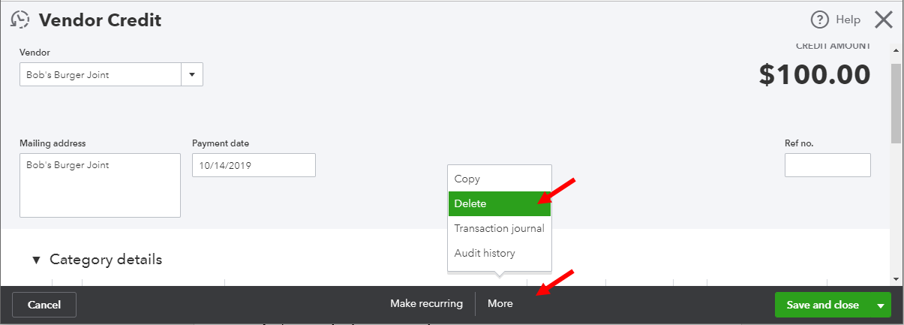Click the Payment date field

pyautogui.click(x=254, y=165)
